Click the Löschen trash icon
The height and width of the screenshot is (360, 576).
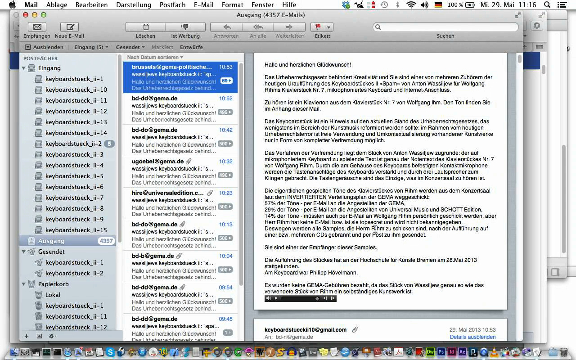coord(145,27)
